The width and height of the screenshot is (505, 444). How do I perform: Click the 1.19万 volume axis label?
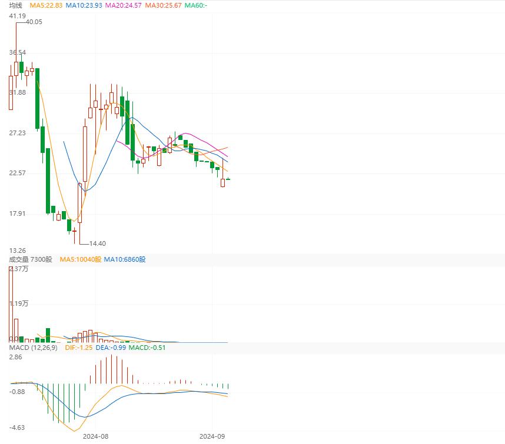click(x=19, y=303)
